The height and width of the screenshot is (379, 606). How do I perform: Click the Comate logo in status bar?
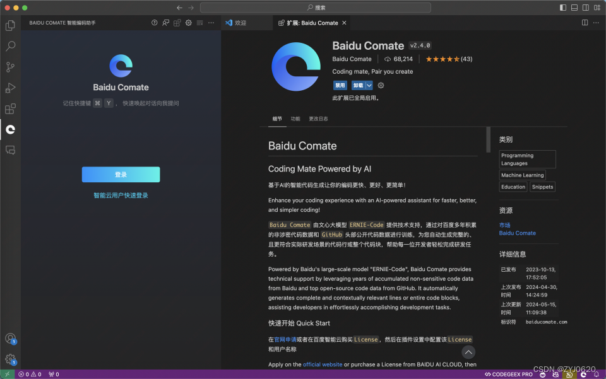[583, 375]
